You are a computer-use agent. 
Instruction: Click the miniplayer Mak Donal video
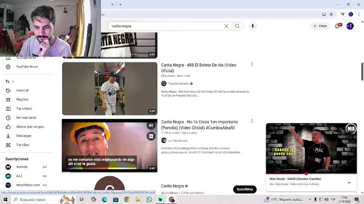tap(311, 148)
